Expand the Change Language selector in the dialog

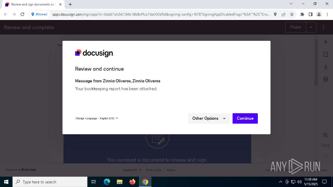pyautogui.click(x=97, y=118)
